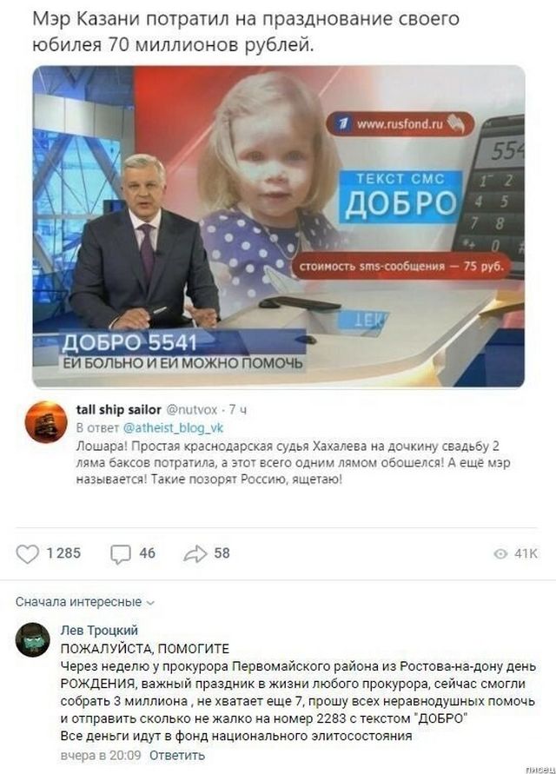Click the likes count 1285
The height and width of the screenshot is (774, 556).
[x=63, y=553]
